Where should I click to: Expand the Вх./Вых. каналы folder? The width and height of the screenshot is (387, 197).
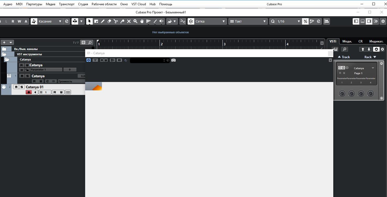pyautogui.click(x=4, y=49)
